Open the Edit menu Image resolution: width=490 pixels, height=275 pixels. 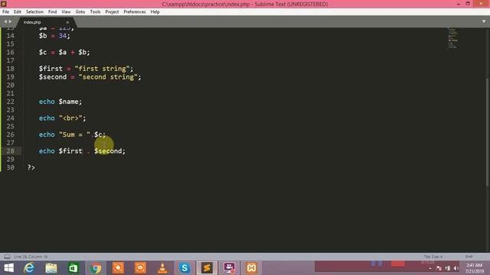[x=18, y=12]
